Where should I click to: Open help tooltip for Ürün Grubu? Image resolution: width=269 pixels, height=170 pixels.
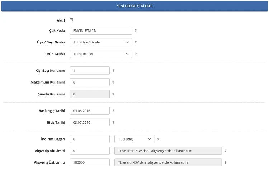[136, 54]
